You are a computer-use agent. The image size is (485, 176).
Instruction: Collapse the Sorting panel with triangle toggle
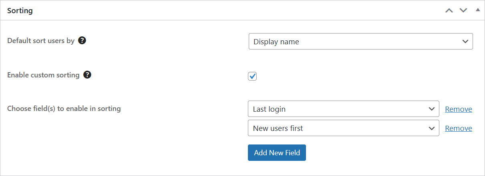pyautogui.click(x=477, y=10)
